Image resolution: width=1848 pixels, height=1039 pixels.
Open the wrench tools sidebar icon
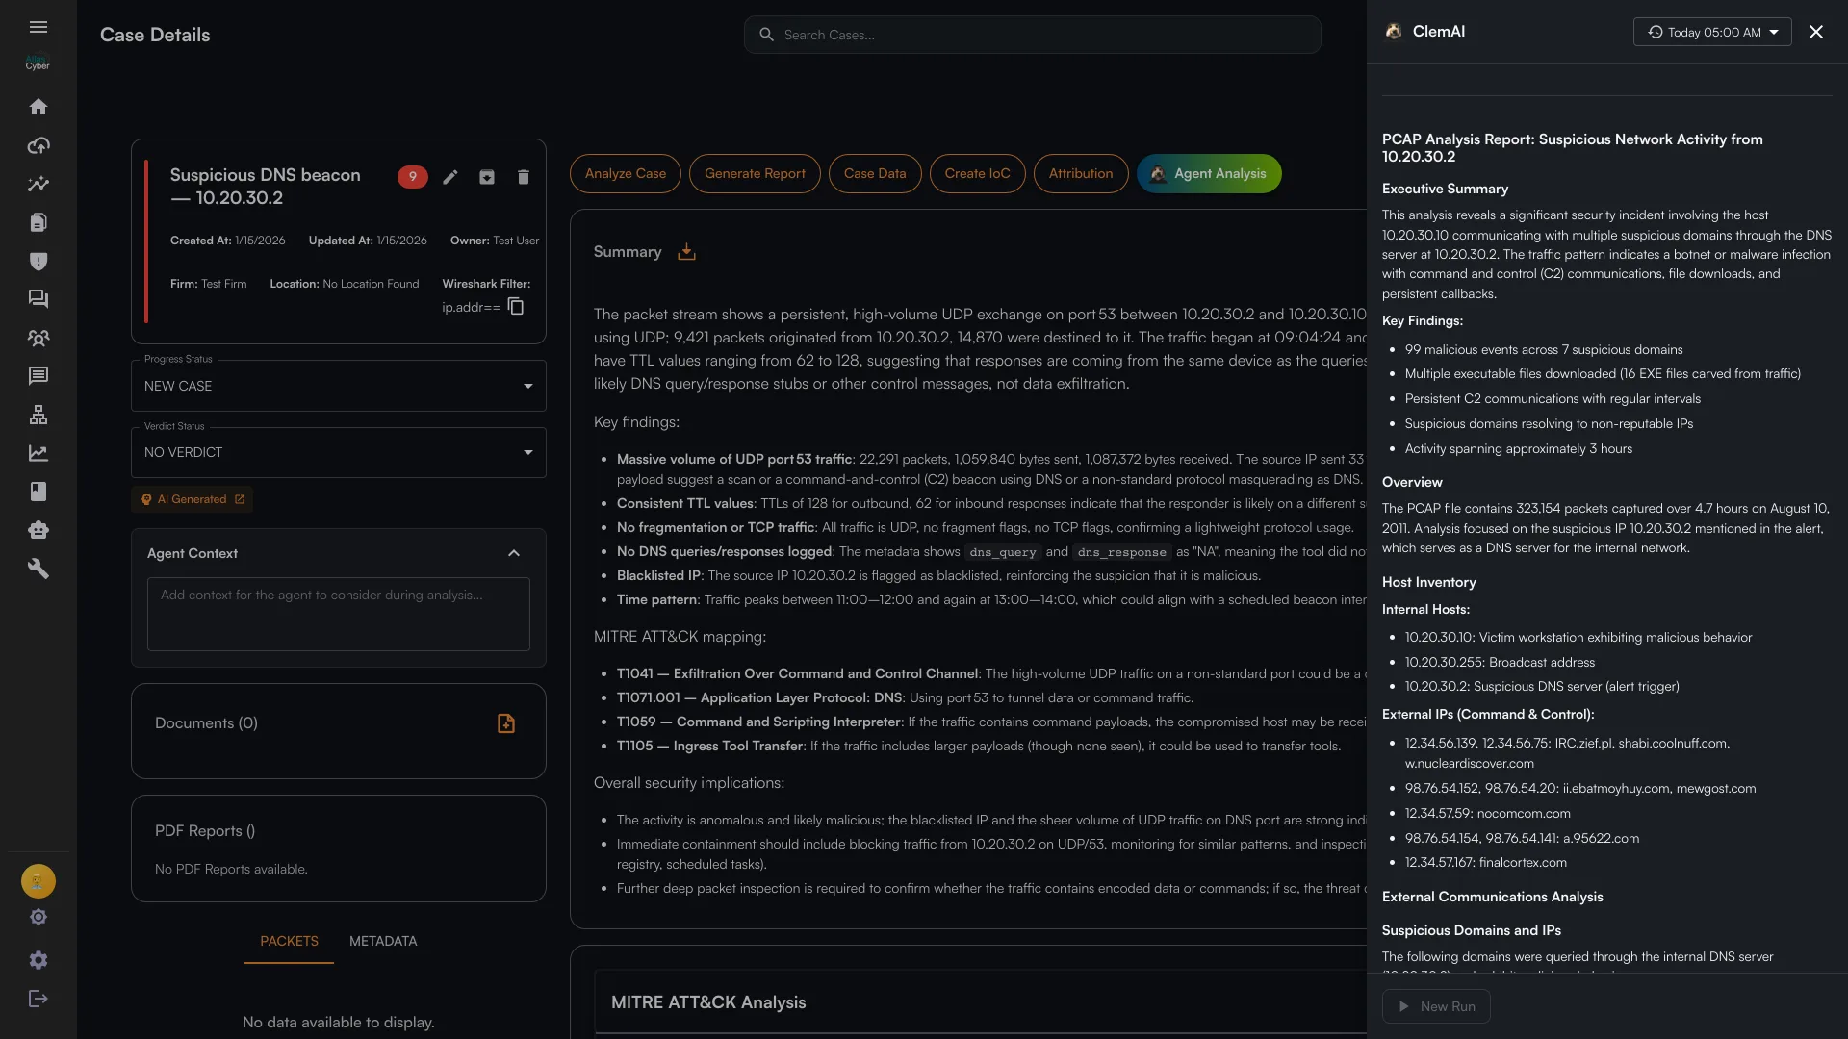coord(38,569)
